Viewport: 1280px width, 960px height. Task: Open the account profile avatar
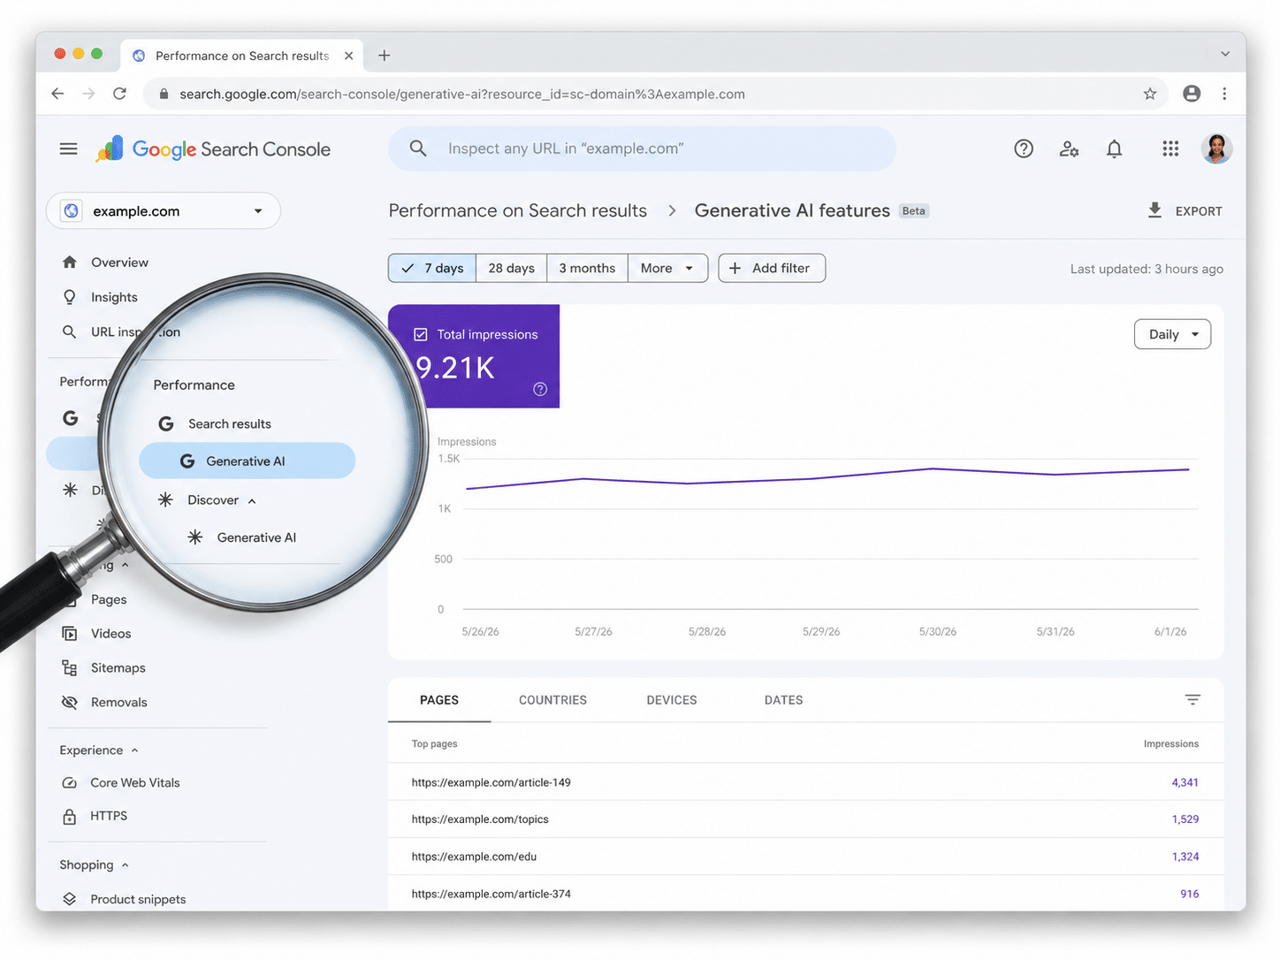point(1216,149)
